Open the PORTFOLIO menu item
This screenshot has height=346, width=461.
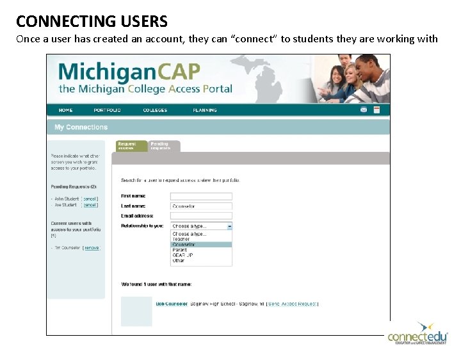pyautogui.click(x=107, y=110)
